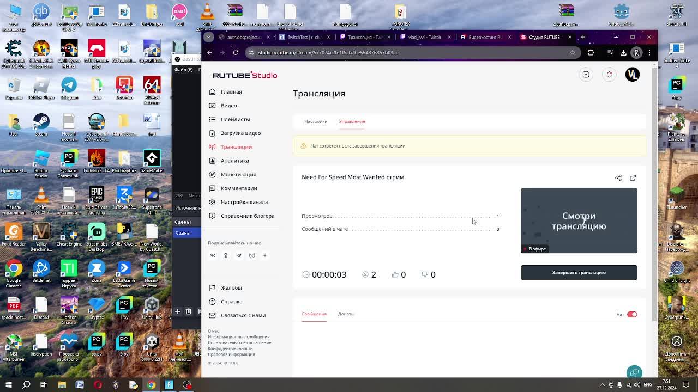Open the Конфиденциальность link

click(230, 348)
